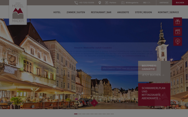Click the webcam icon
This screenshot has height=117, width=188.
click(x=178, y=41)
